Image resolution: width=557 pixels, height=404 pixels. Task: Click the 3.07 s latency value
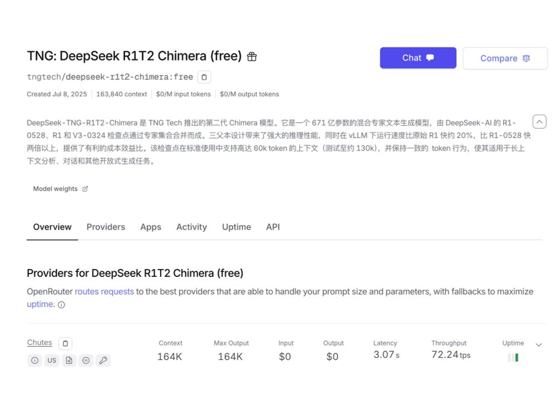tap(386, 354)
